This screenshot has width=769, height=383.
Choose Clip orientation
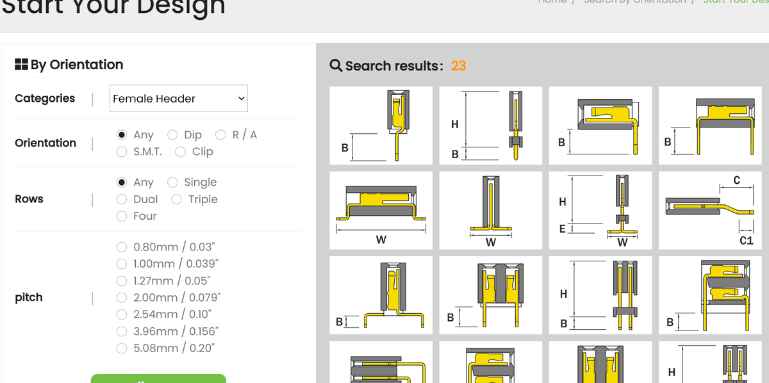(x=181, y=152)
